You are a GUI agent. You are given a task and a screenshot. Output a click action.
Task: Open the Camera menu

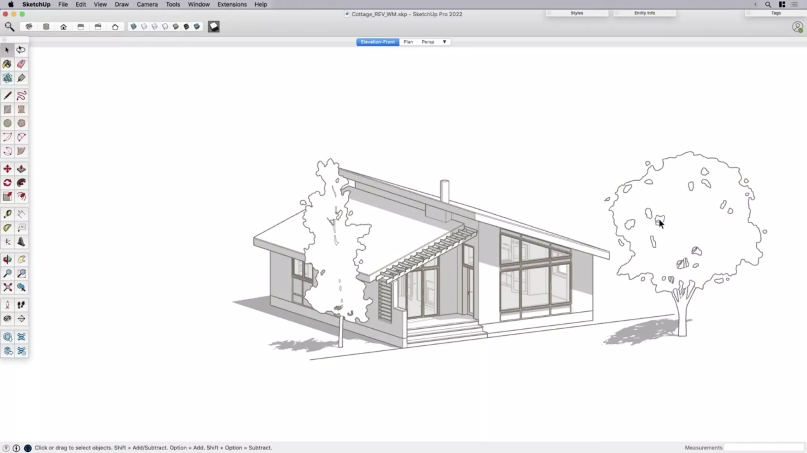[147, 4]
